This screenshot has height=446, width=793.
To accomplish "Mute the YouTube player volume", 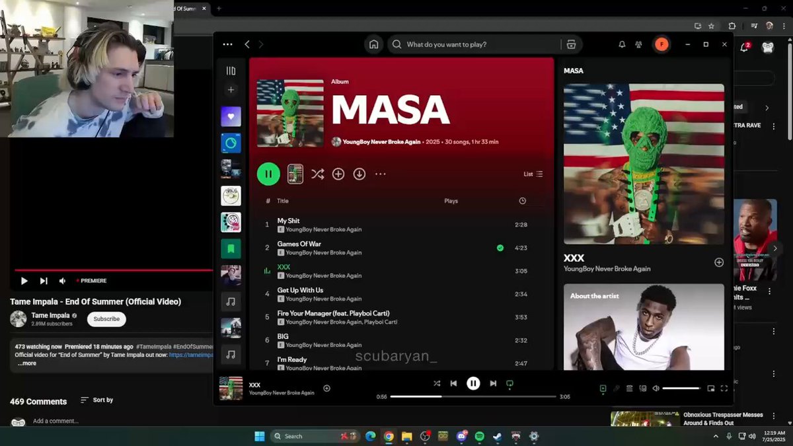I will pyautogui.click(x=62, y=281).
